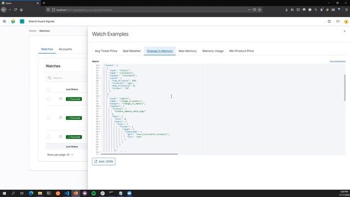Open a new browser tab
The height and width of the screenshot is (197, 350).
click(x=44, y=3)
